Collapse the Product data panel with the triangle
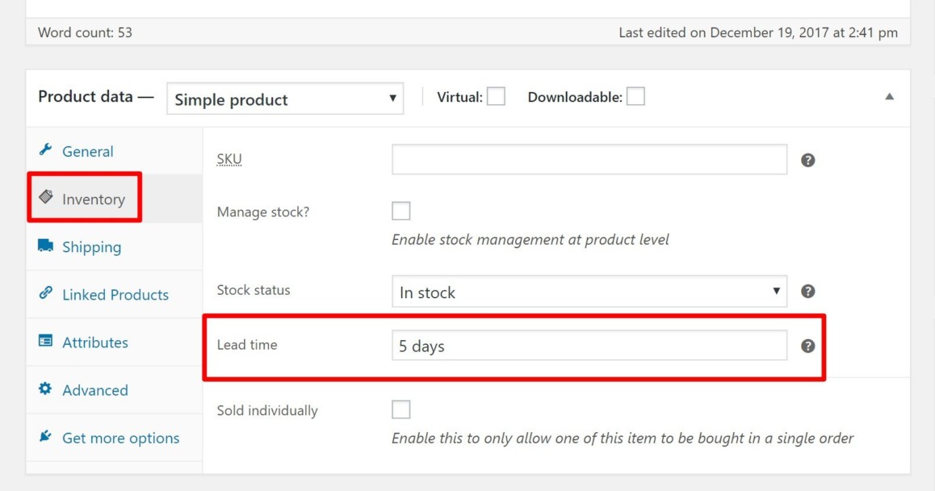This screenshot has width=935, height=491. pos(889,97)
